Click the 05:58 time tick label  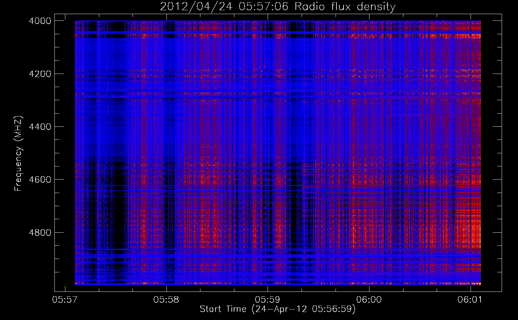[x=166, y=300]
